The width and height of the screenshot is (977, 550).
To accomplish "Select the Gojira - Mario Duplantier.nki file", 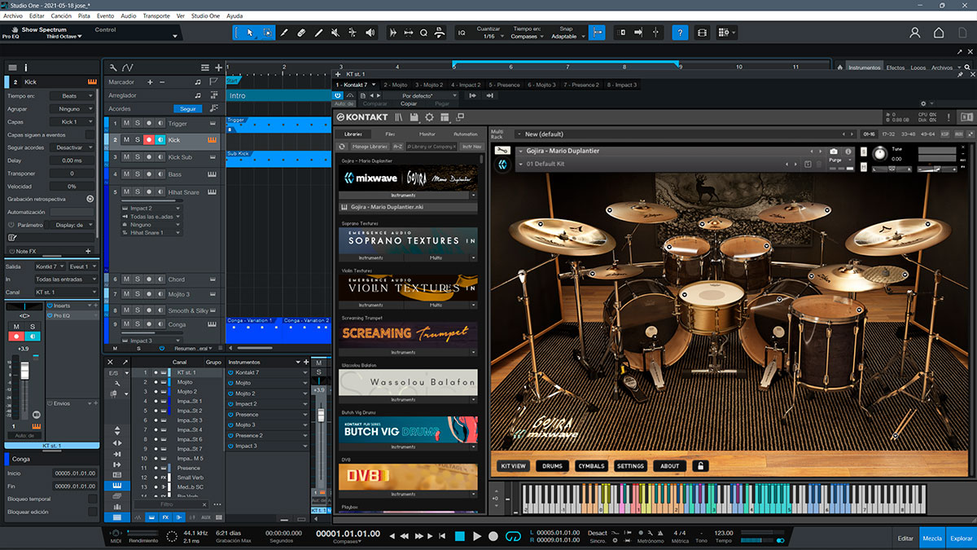I will (408, 207).
